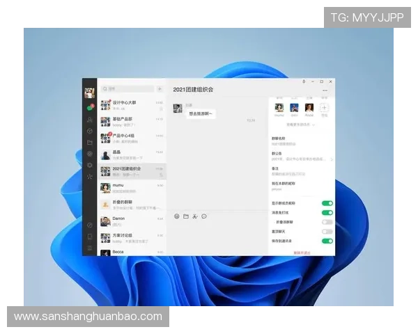Open the three-dot chat info menu

(325, 90)
